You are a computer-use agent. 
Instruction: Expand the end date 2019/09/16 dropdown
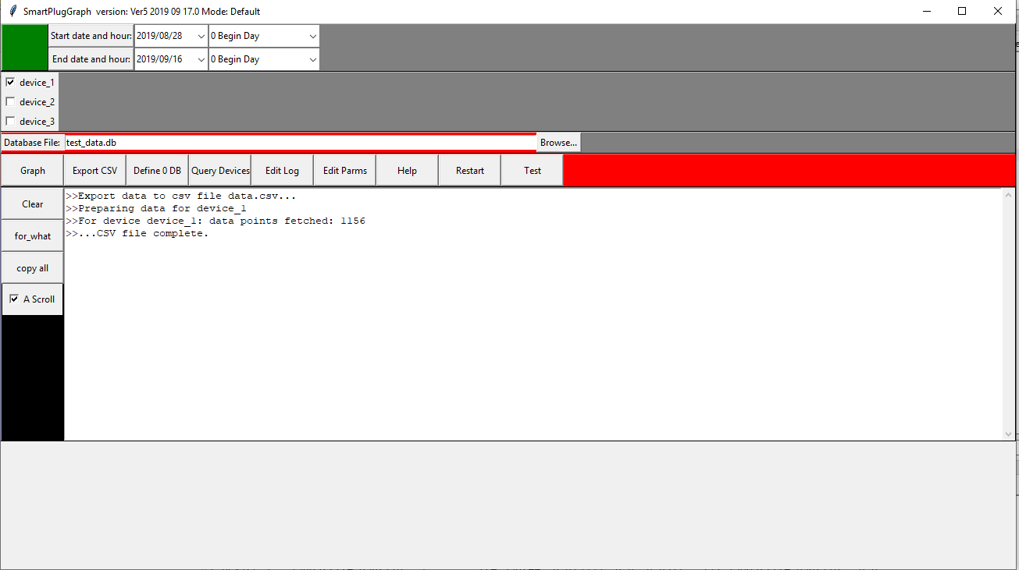pos(201,59)
